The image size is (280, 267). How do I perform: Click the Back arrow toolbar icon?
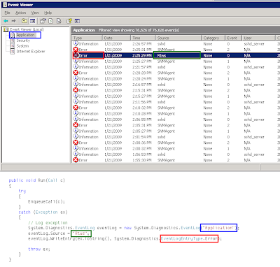6,21
